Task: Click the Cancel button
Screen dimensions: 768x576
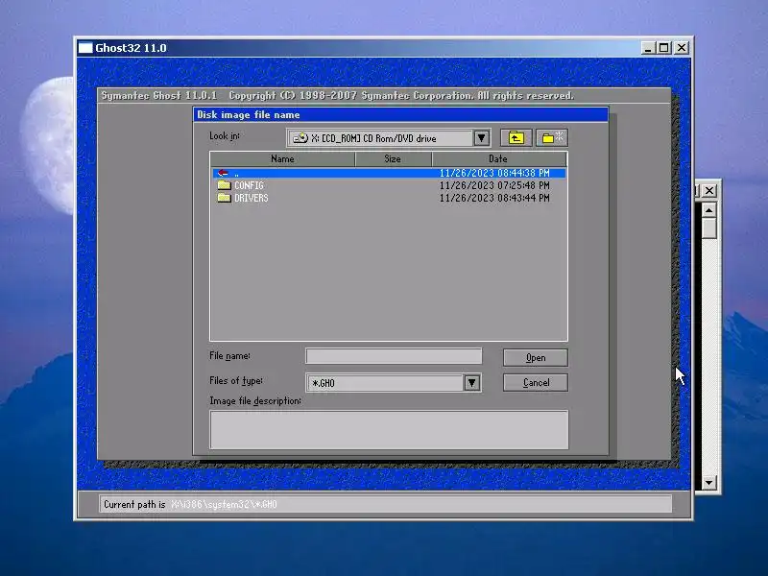Action: click(536, 382)
